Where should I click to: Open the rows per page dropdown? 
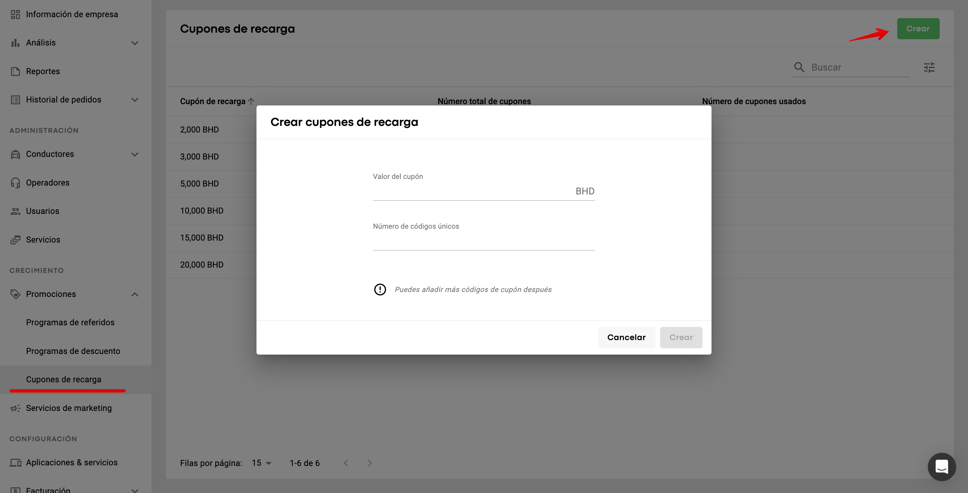(x=261, y=463)
